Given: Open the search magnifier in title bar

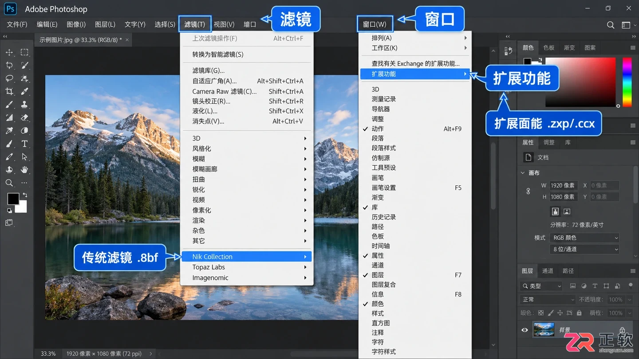Looking at the screenshot, I should [x=611, y=25].
